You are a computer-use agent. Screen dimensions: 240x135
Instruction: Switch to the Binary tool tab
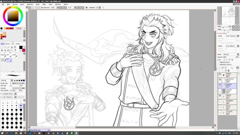click(8, 44)
